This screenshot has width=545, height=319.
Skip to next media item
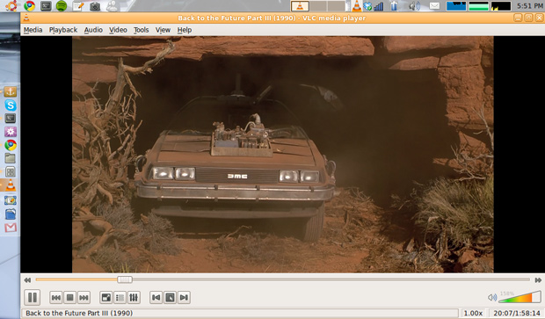point(84,297)
